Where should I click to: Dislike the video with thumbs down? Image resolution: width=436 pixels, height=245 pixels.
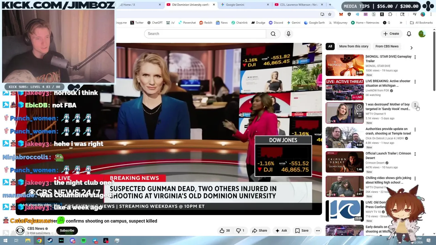[x=240, y=230]
